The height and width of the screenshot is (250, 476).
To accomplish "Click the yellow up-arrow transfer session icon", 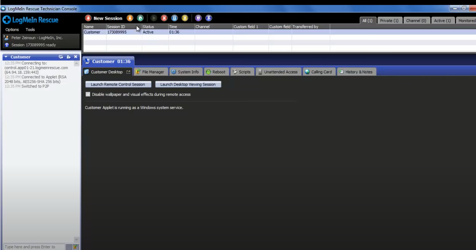I will [x=185, y=18].
